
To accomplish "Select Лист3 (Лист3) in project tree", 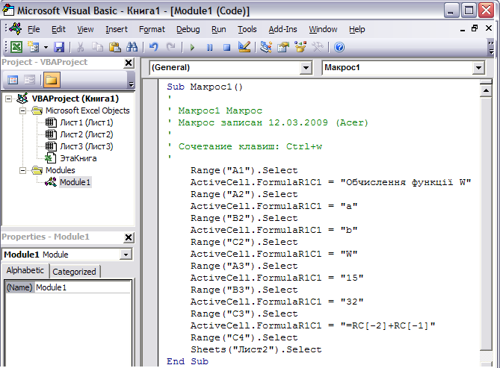I will [87, 146].
